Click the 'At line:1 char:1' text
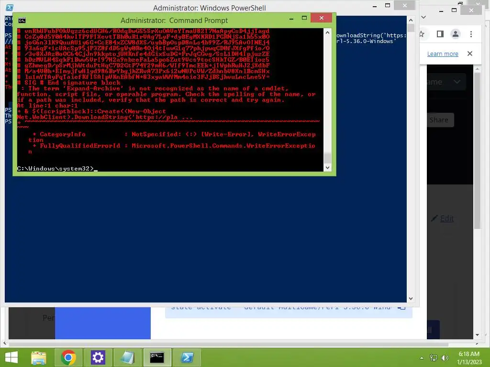 point(47,106)
